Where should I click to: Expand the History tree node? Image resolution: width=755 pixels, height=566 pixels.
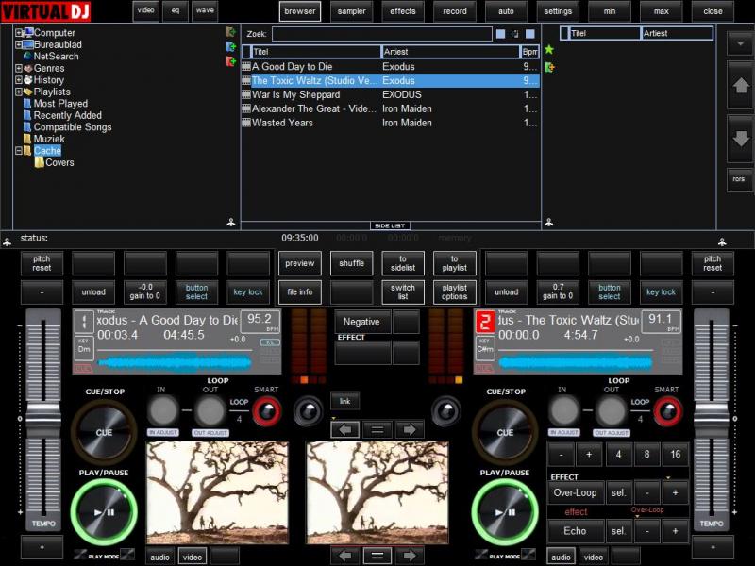click(18, 80)
